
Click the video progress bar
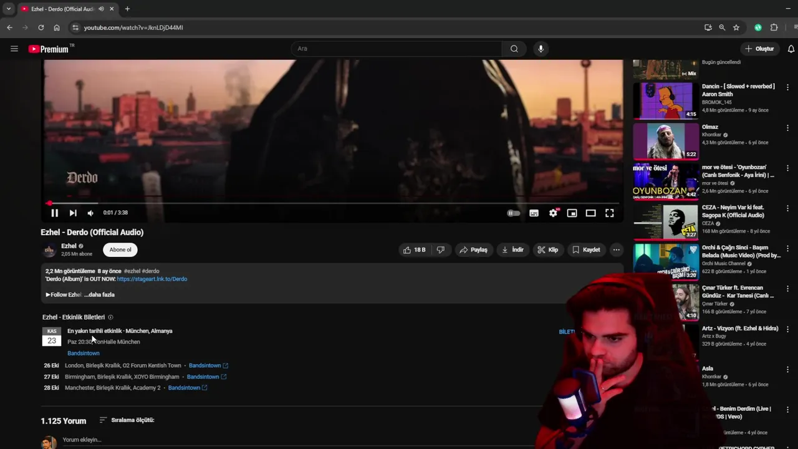point(333,203)
